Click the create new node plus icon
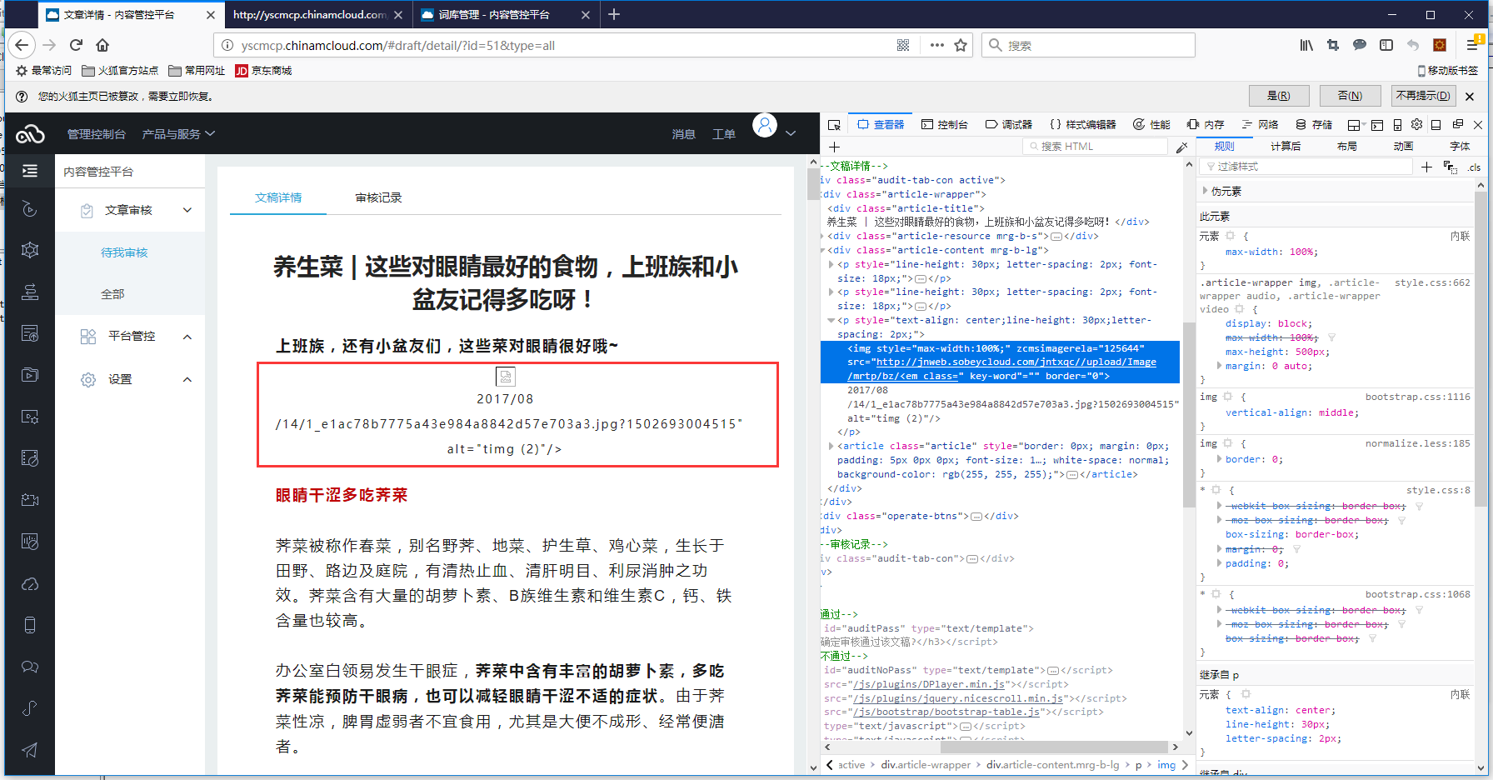The height and width of the screenshot is (780, 1493). click(834, 147)
